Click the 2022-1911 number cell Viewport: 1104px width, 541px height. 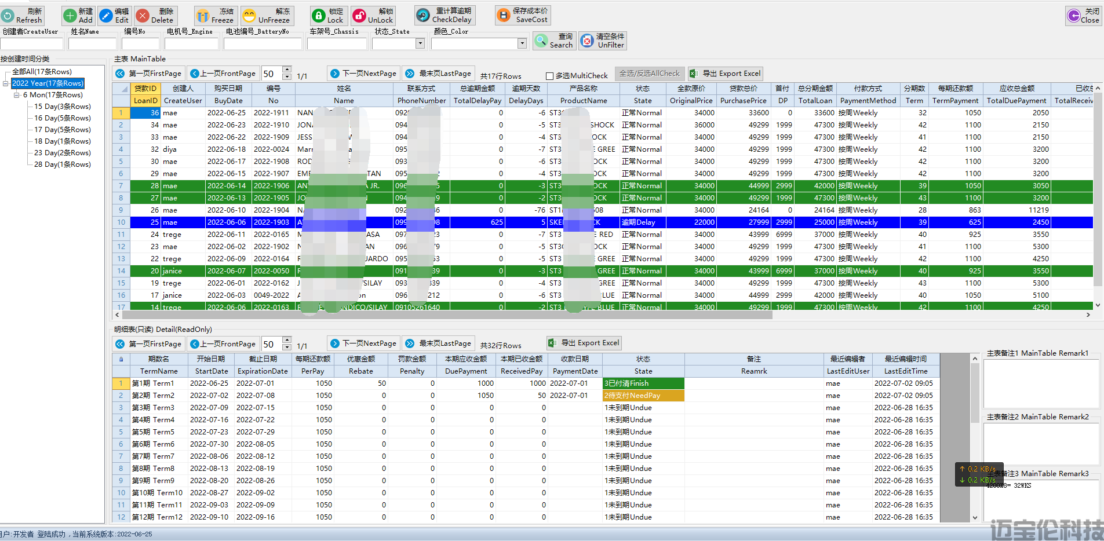273,113
